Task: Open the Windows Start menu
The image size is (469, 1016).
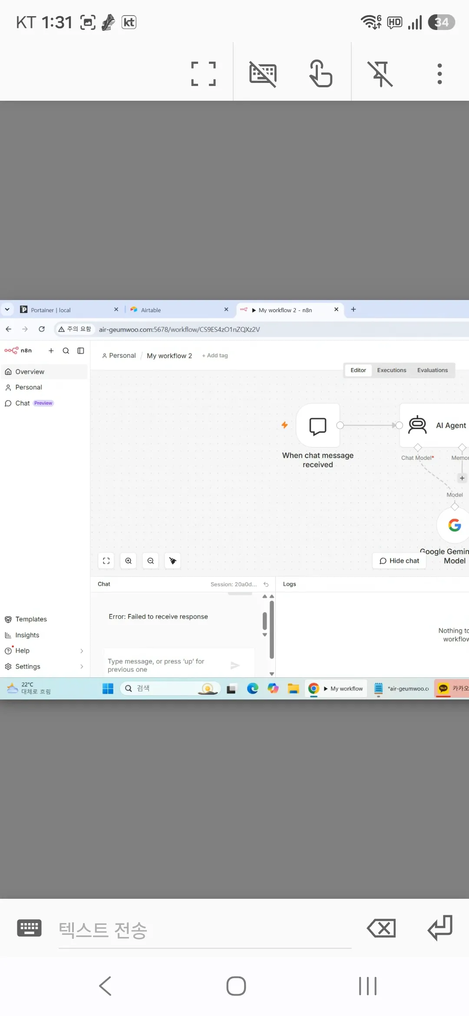Action: pyautogui.click(x=108, y=689)
